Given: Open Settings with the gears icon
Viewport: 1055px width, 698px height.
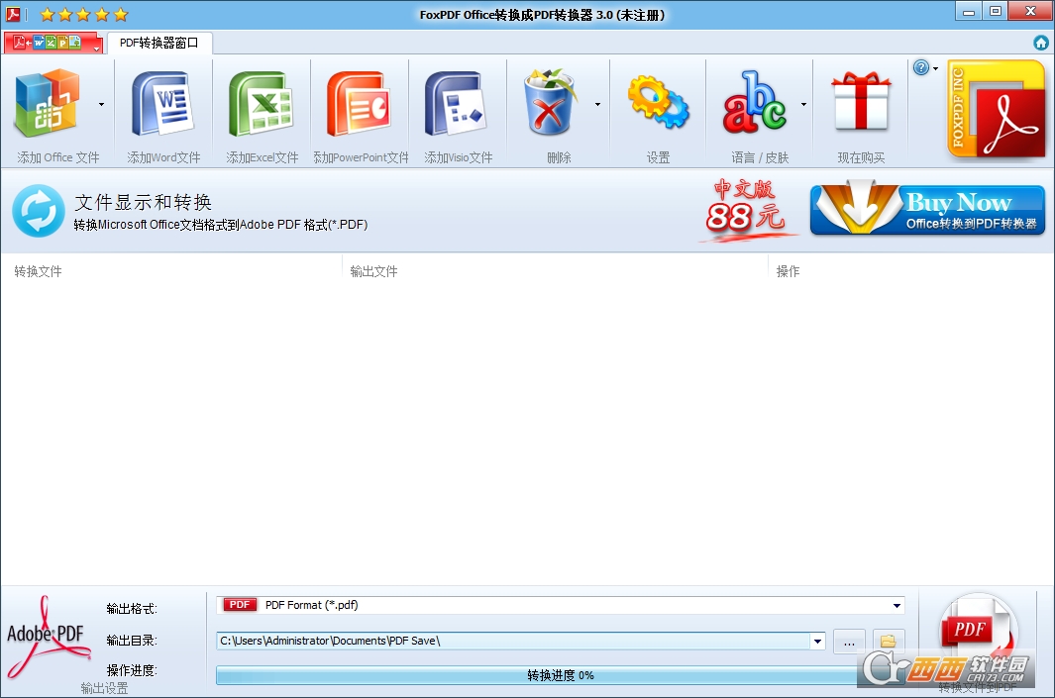Looking at the screenshot, I should click(658, 104).
